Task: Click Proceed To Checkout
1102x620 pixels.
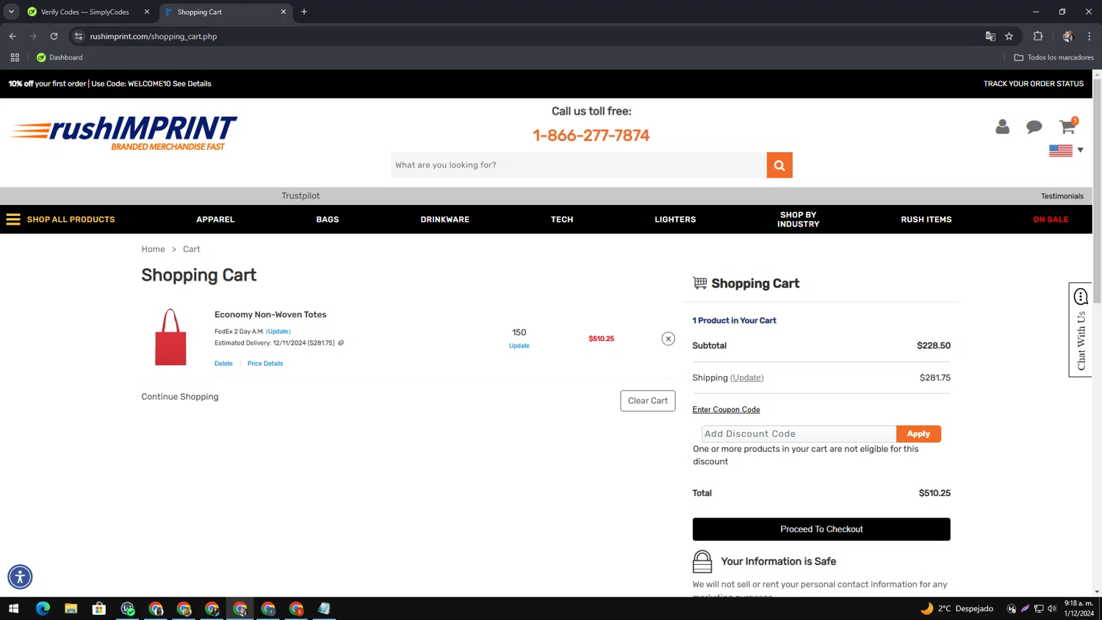Action: [x=821, y=529]
